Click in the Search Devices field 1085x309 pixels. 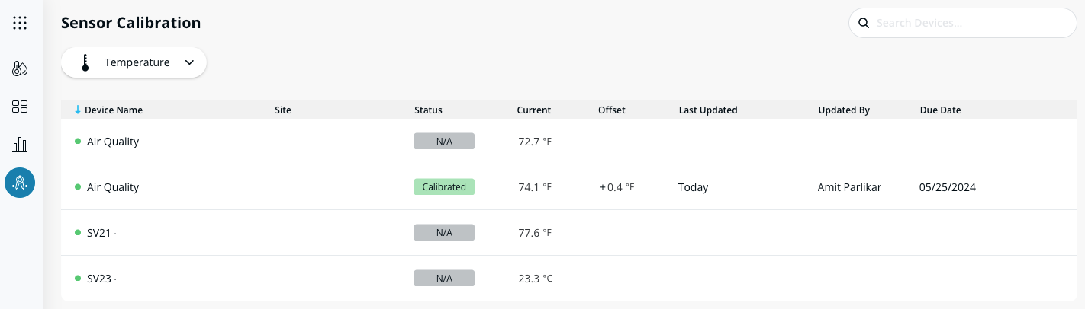(x=969, y=23)
